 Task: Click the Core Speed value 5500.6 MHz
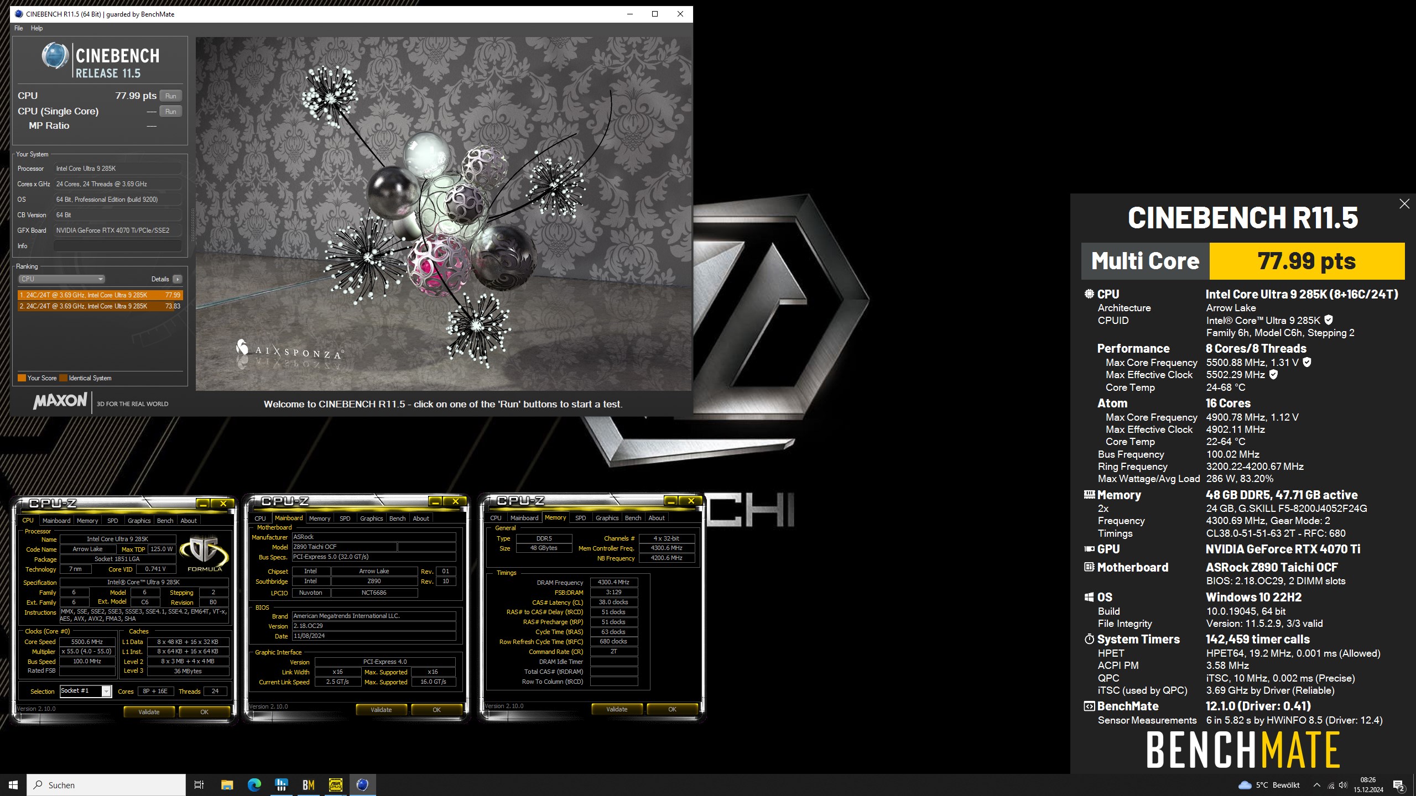point(87,642)
